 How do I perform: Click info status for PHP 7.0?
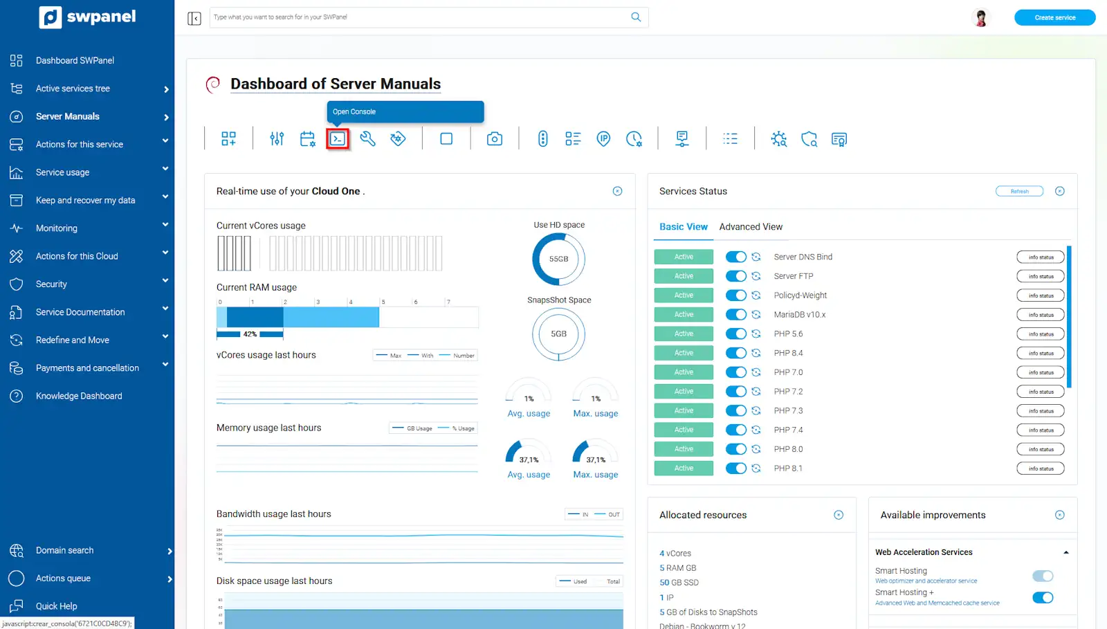click(x=1041, y=372)
